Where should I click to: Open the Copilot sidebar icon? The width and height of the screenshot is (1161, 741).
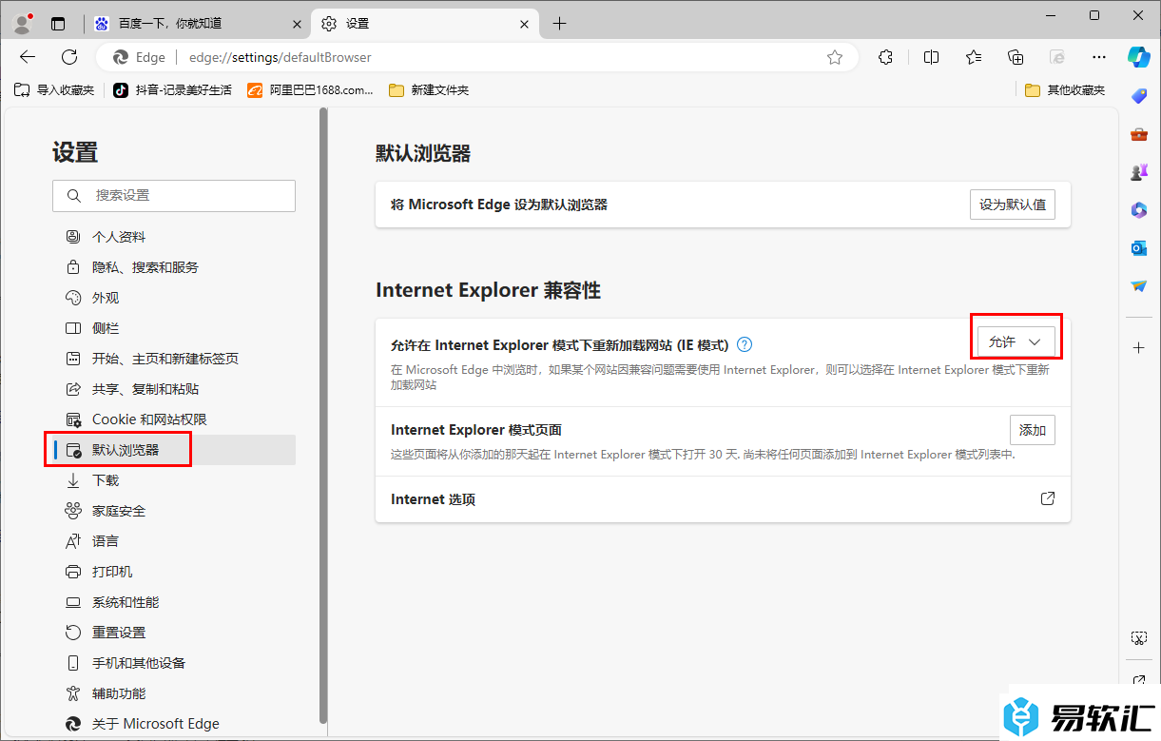pos(1139,57)
